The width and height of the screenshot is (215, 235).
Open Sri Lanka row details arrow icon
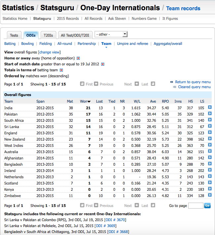[x=210, y=126]
